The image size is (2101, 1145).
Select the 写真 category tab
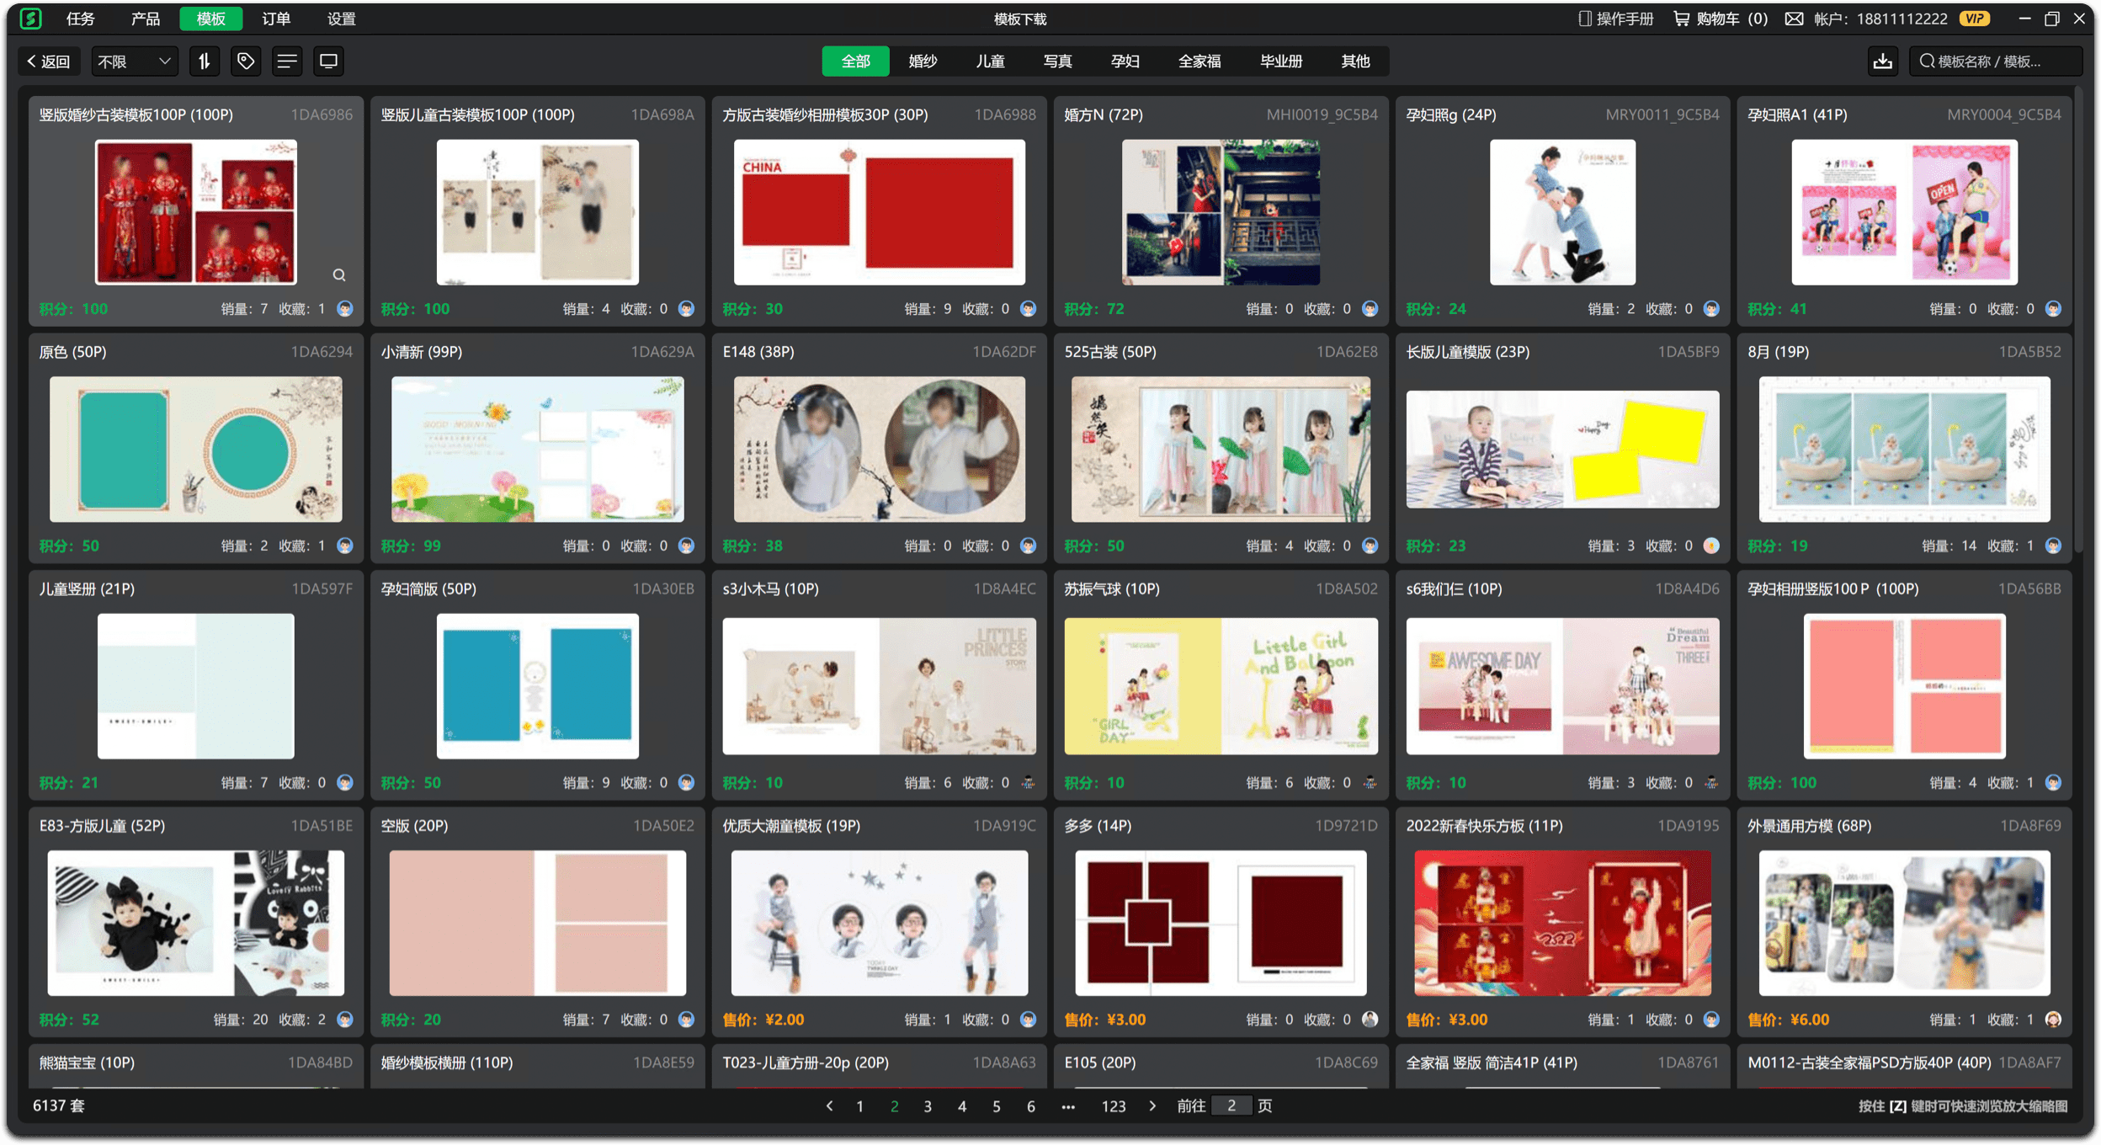(x=1057, y=61)
